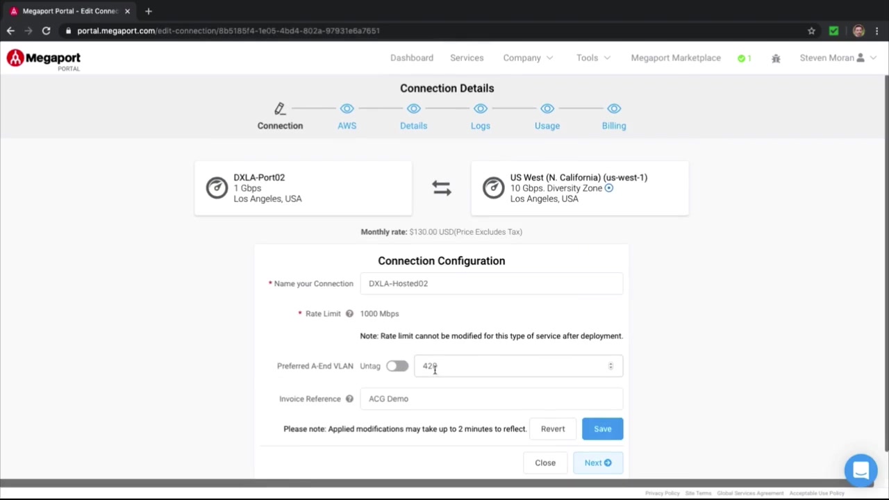Bookmark the page with the star icon

pos(811,31)
